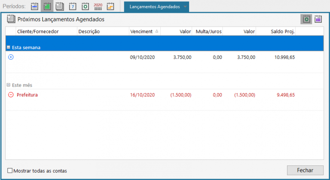Click the orange chart calendar period icon
Screen dimensions: 330x180
110,6
